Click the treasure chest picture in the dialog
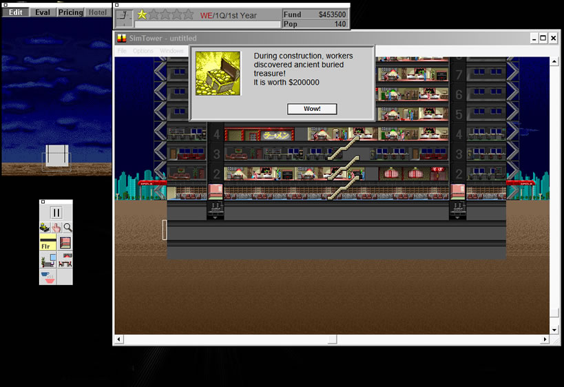The image size is (564, 387). 218,73
